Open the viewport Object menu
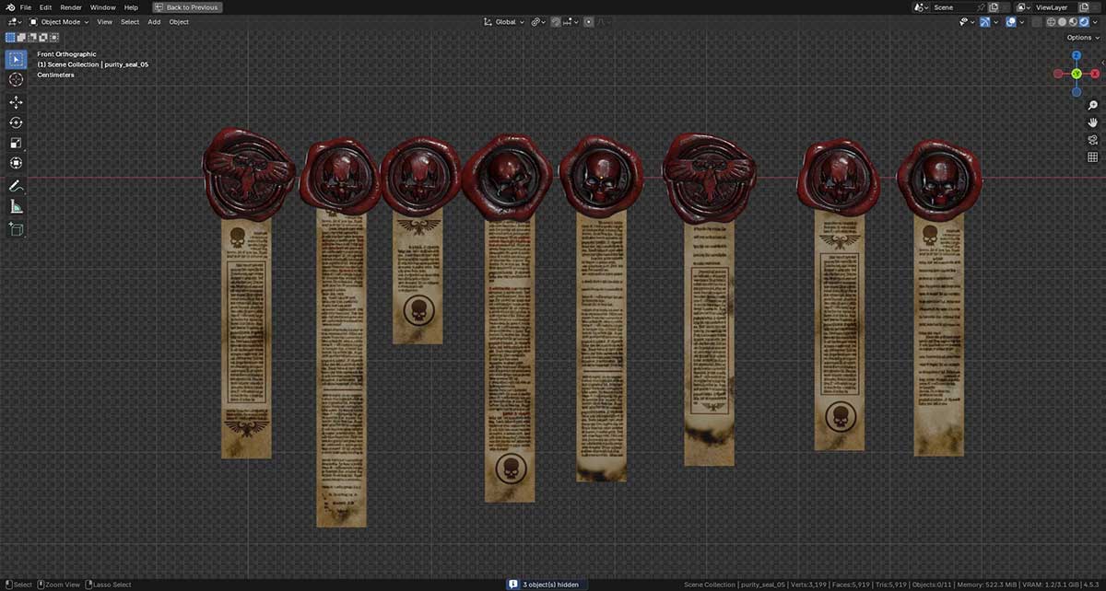1106x591 pixels. tap(179, 21)
